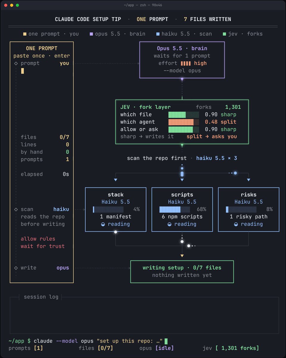286x358 pixels.
Task: Click the stack card's 4% progress bar
Action: [x=108, y=209]
